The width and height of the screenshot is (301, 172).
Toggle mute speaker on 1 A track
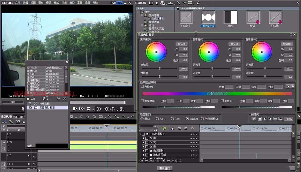click(x=29, y=164)
